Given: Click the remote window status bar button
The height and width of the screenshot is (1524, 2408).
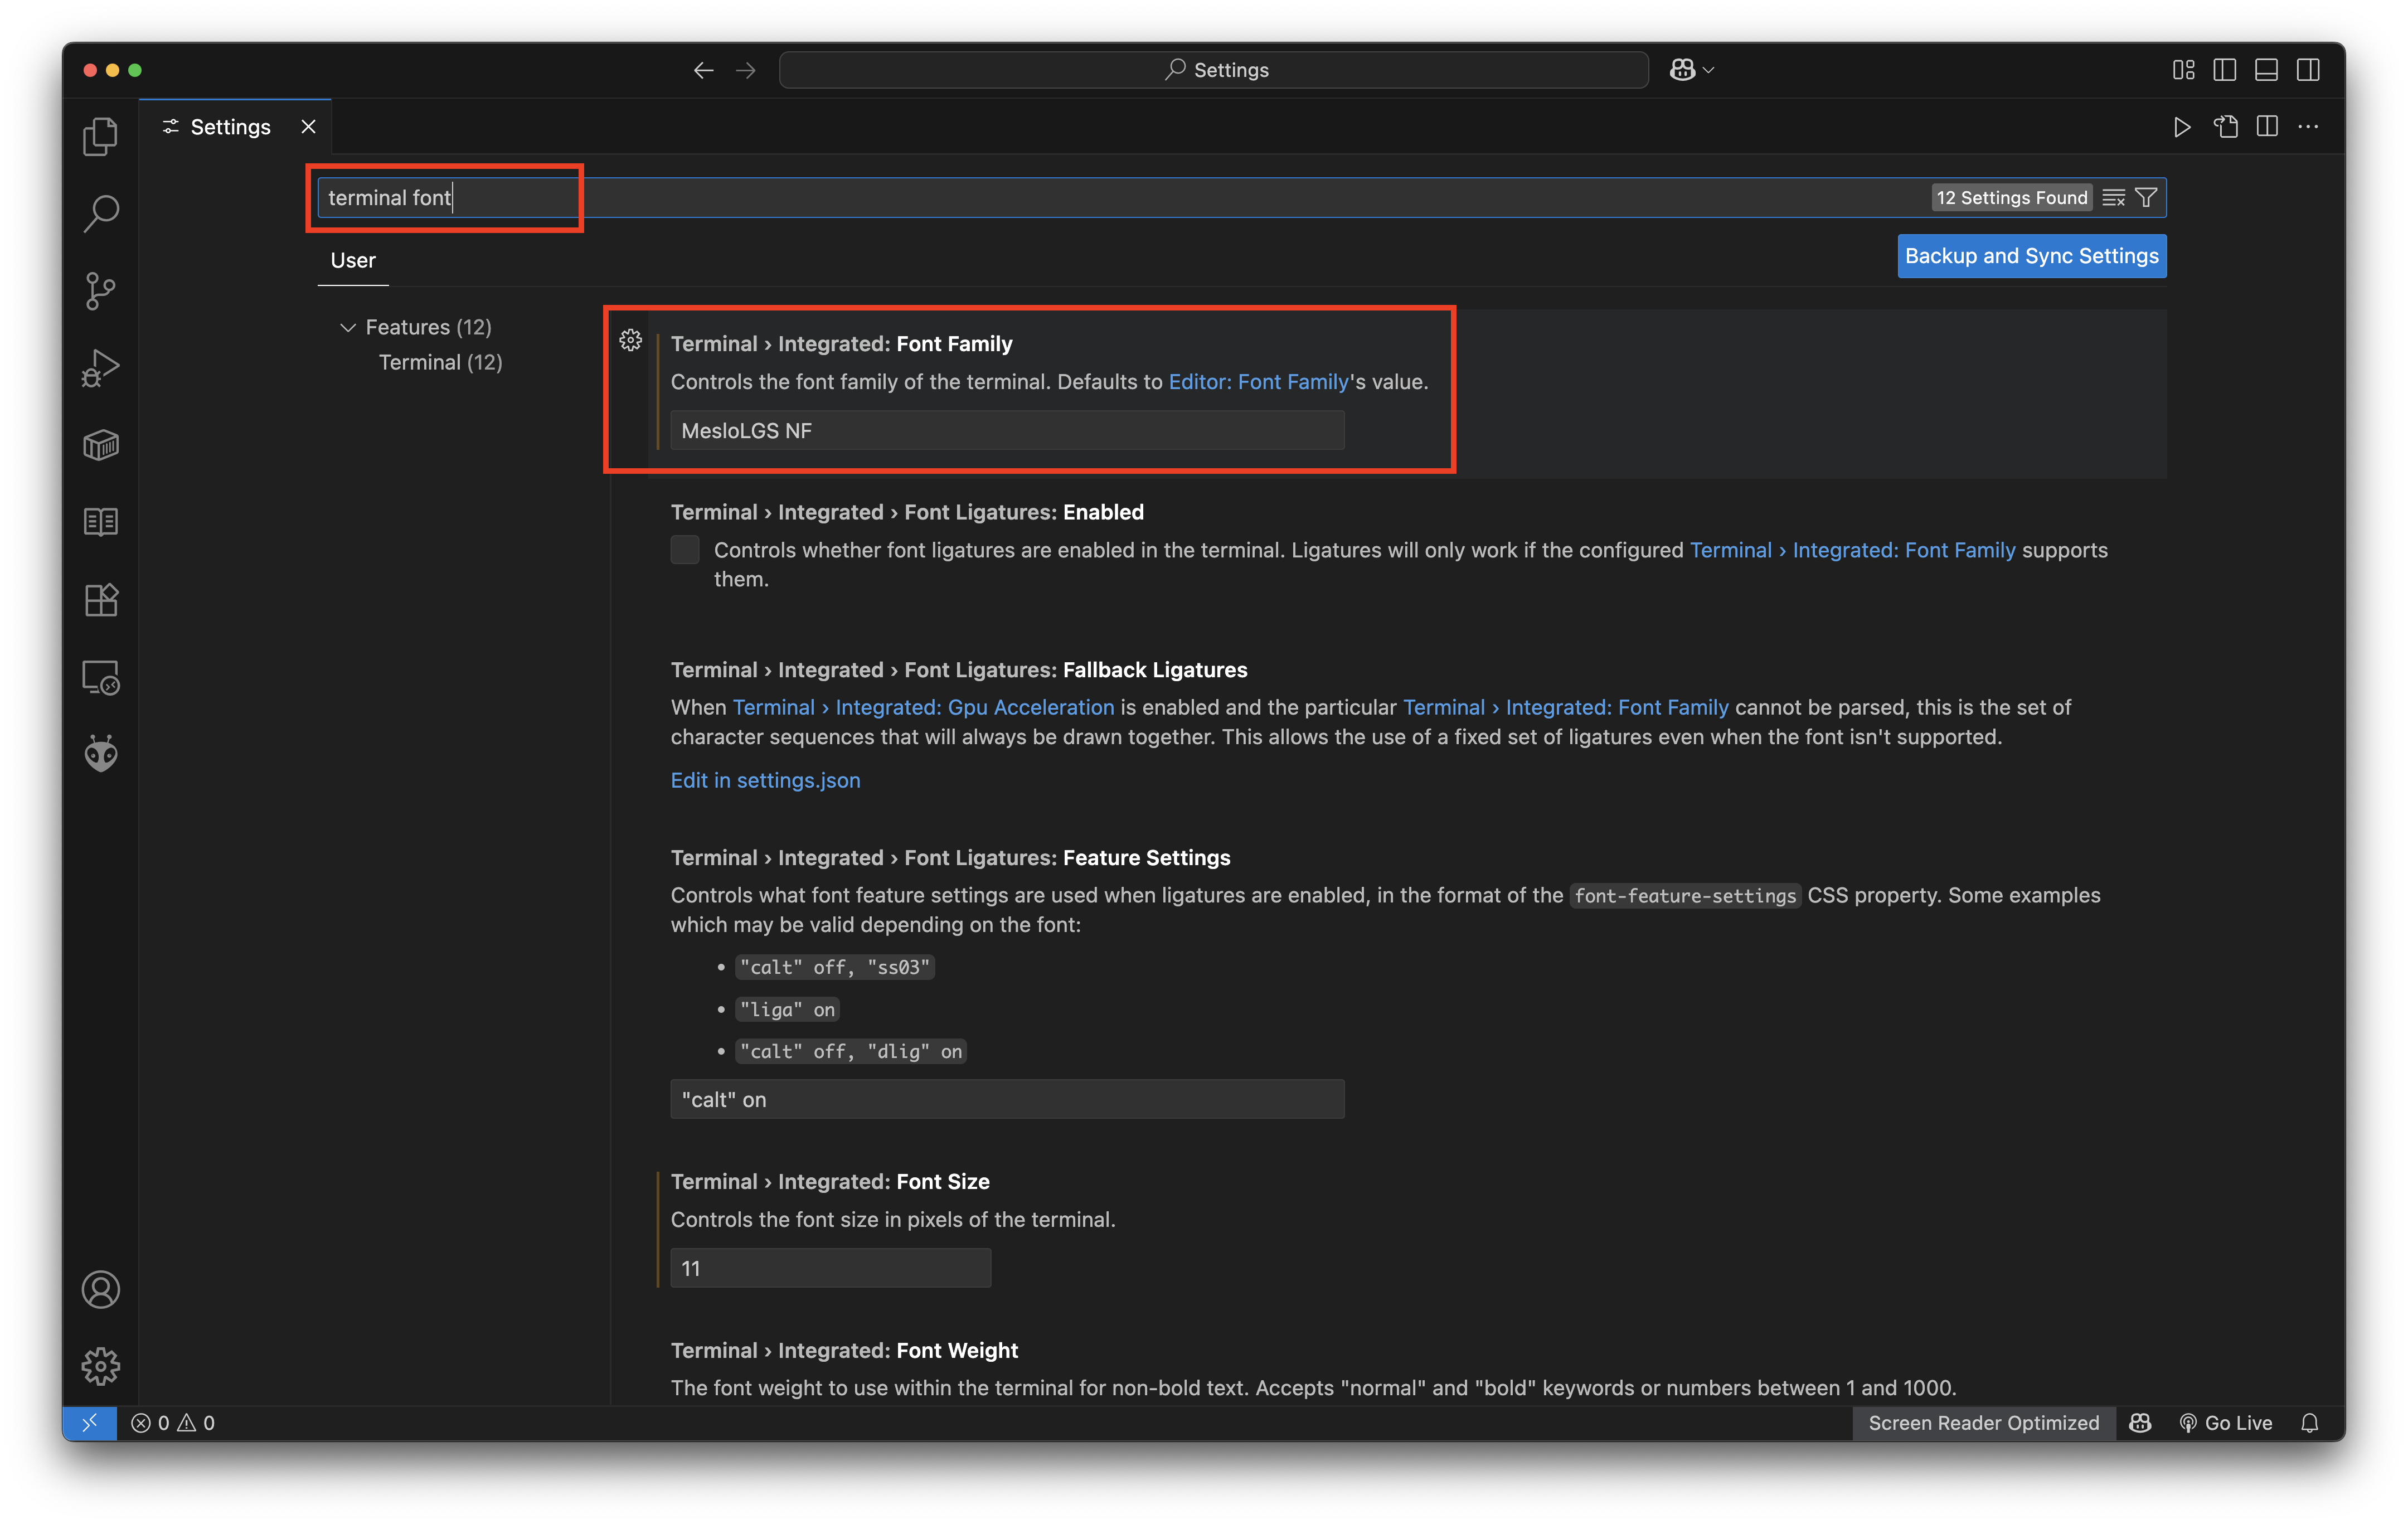Looking at the screenshot, I should tap(90, 1423).
